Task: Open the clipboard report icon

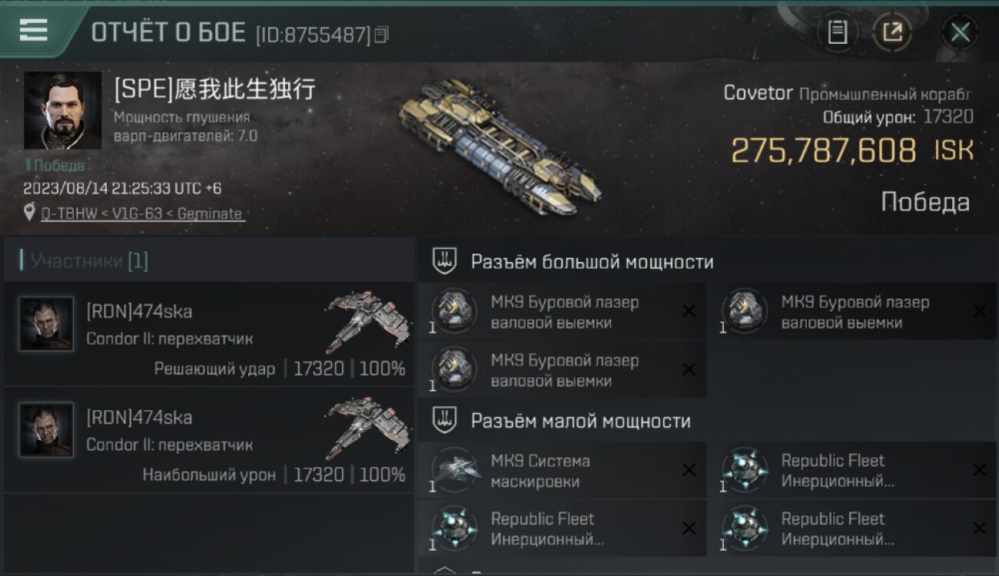Action: coord(837,32)
